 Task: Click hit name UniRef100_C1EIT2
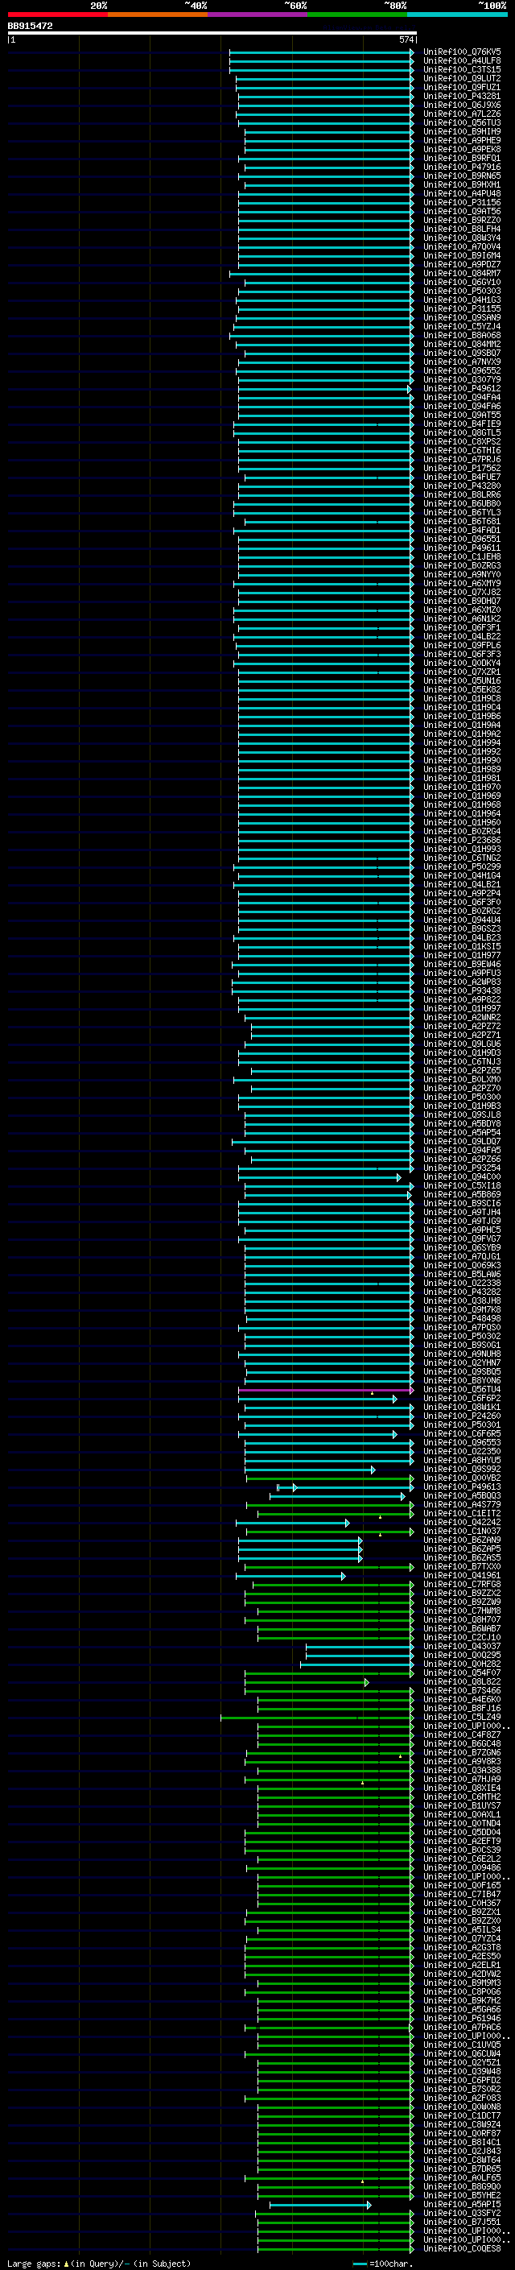[462, 1513]
